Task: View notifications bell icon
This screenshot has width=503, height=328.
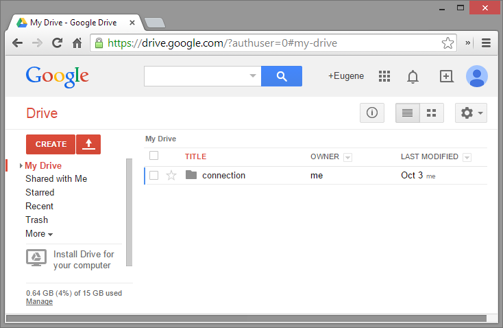Action: 413,76
